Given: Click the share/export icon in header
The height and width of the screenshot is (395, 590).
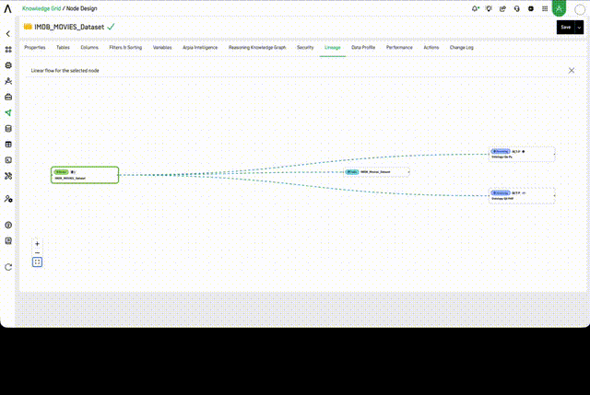Looking at the screenshot, I should pyautogui.click(x=502, y=8).
